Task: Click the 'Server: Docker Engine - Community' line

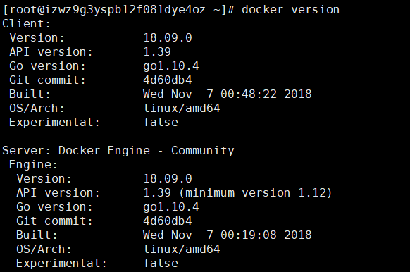Action: [118, 151]
